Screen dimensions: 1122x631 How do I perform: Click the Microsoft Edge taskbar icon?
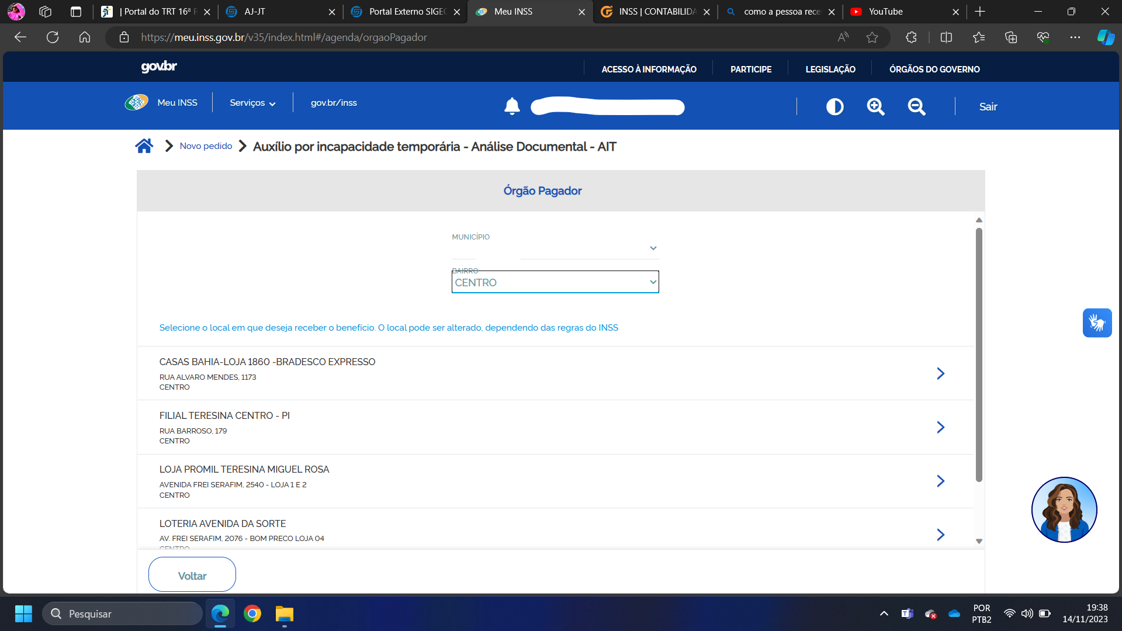click(x=220, y=613)
